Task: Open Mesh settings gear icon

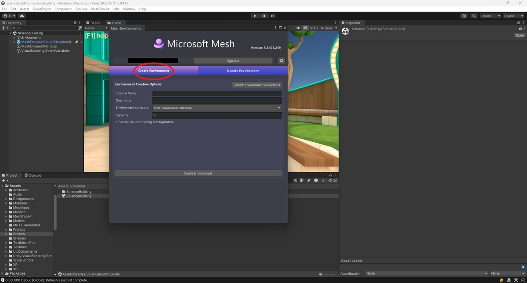Action: coord(282,61)
